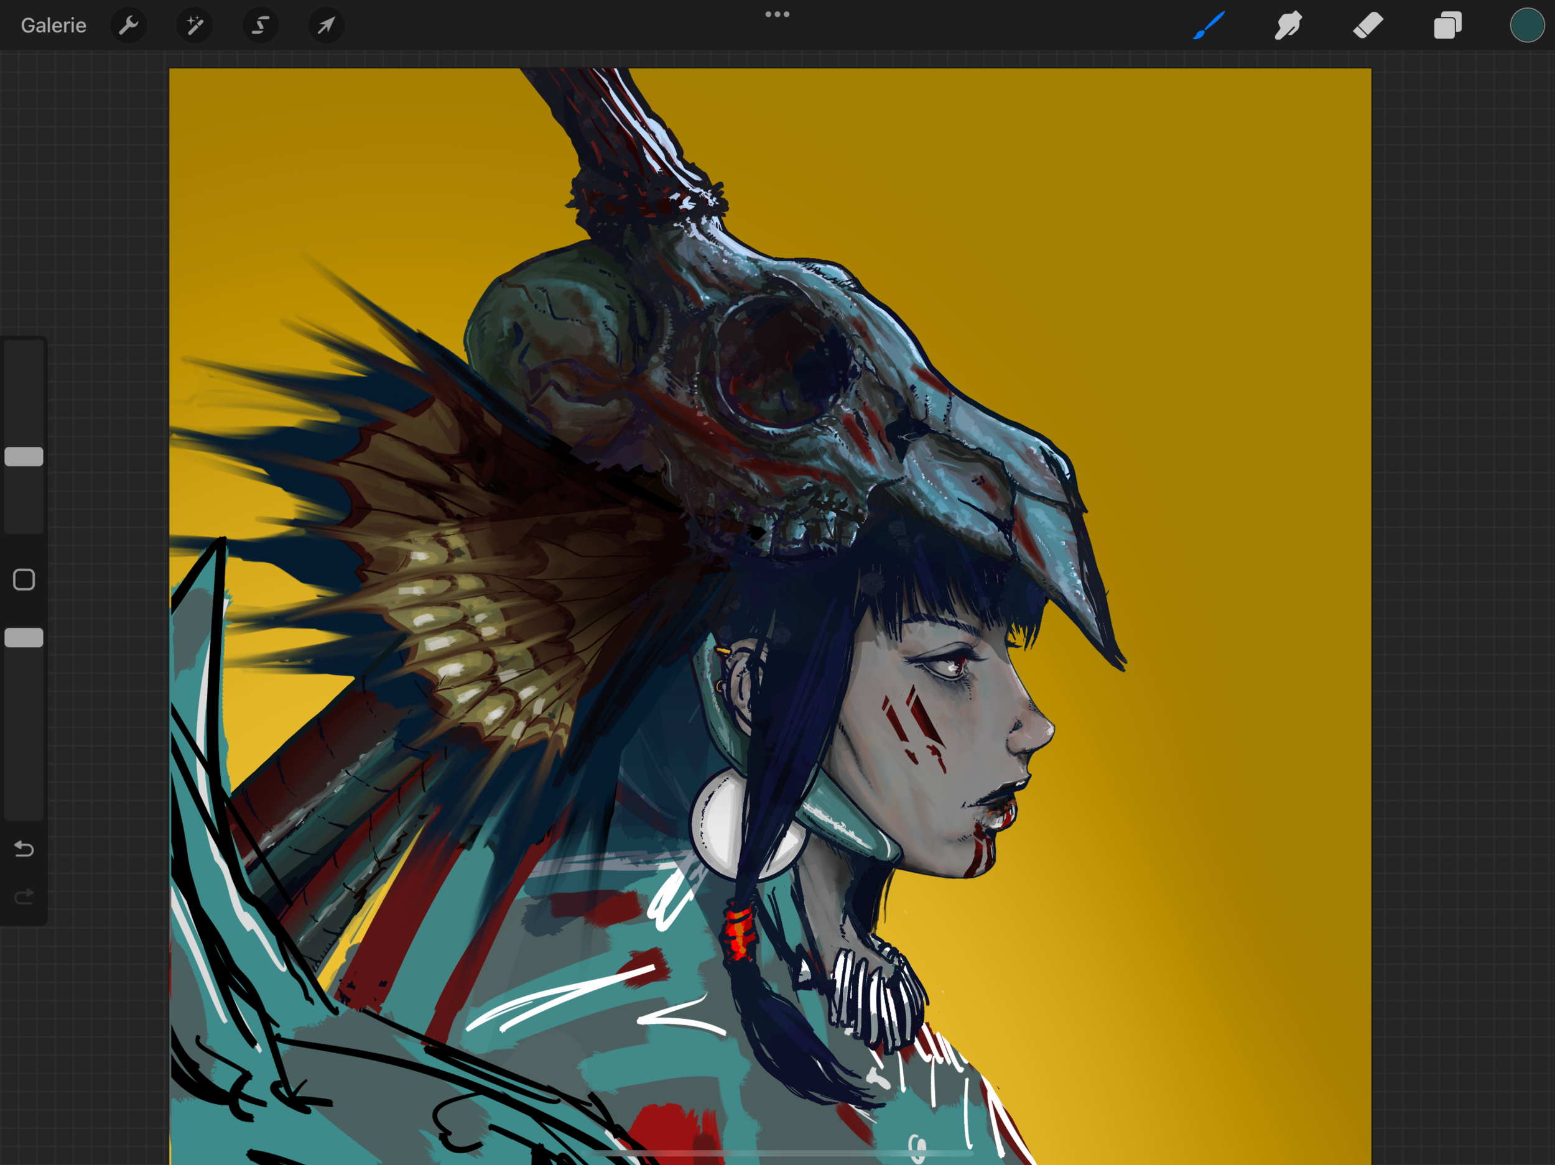This screenshot has width=1555, height=1165.
Task: Click the bar at the canvas bottom edge
Action: coord(777,1154)
